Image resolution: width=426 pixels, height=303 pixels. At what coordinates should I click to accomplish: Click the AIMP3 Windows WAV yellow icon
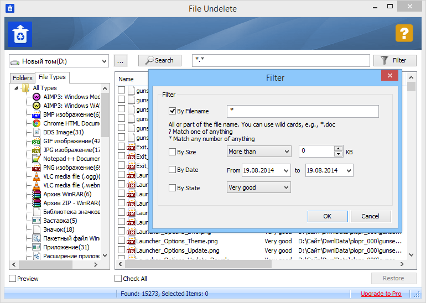tap(37, 106)
